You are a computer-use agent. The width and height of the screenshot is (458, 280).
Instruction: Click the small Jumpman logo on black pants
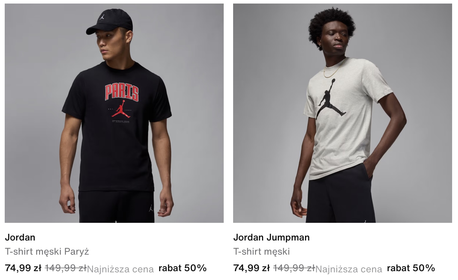click(x=151, y=208)
